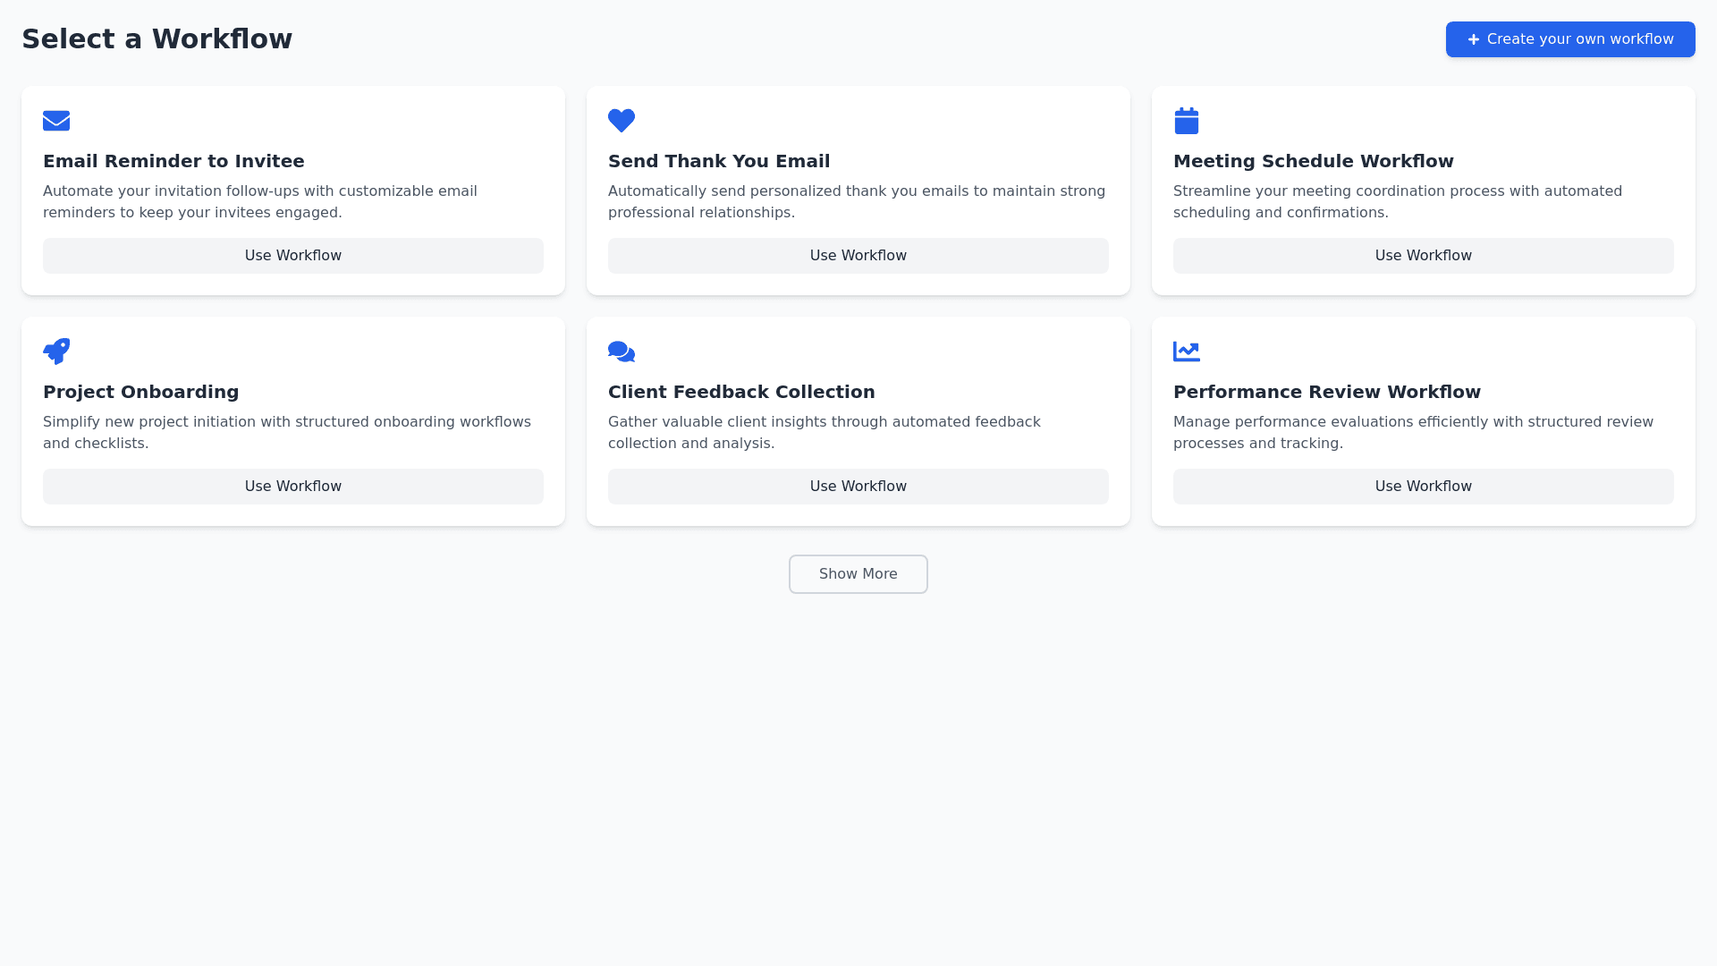
Task: Use the Client Feedback Collection workflow
Action: (x=858, y=487)
